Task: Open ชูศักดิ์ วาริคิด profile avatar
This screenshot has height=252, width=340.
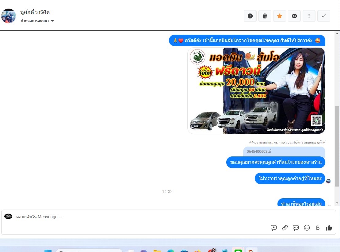Action: 9,16
